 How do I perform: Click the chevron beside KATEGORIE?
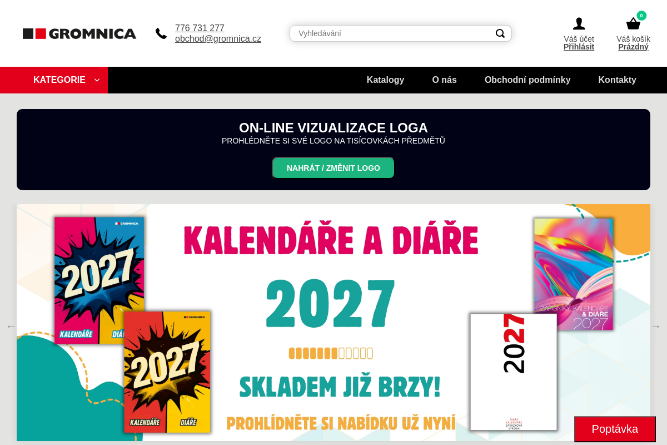[97, 80]
